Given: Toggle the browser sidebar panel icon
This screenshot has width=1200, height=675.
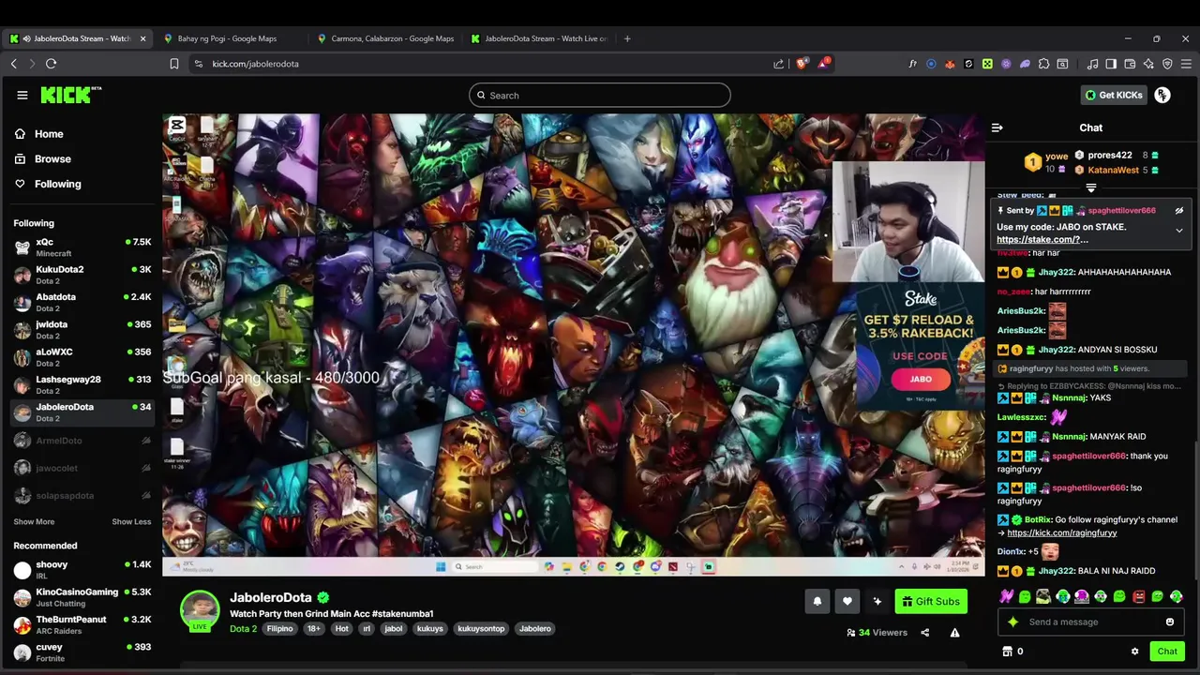Looking at the screenshot, I should click(1111, 64).
